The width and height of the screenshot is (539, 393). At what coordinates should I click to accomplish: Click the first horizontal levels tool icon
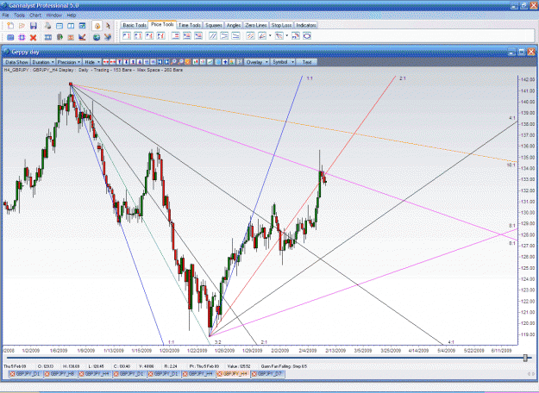(x=176, y=35)
